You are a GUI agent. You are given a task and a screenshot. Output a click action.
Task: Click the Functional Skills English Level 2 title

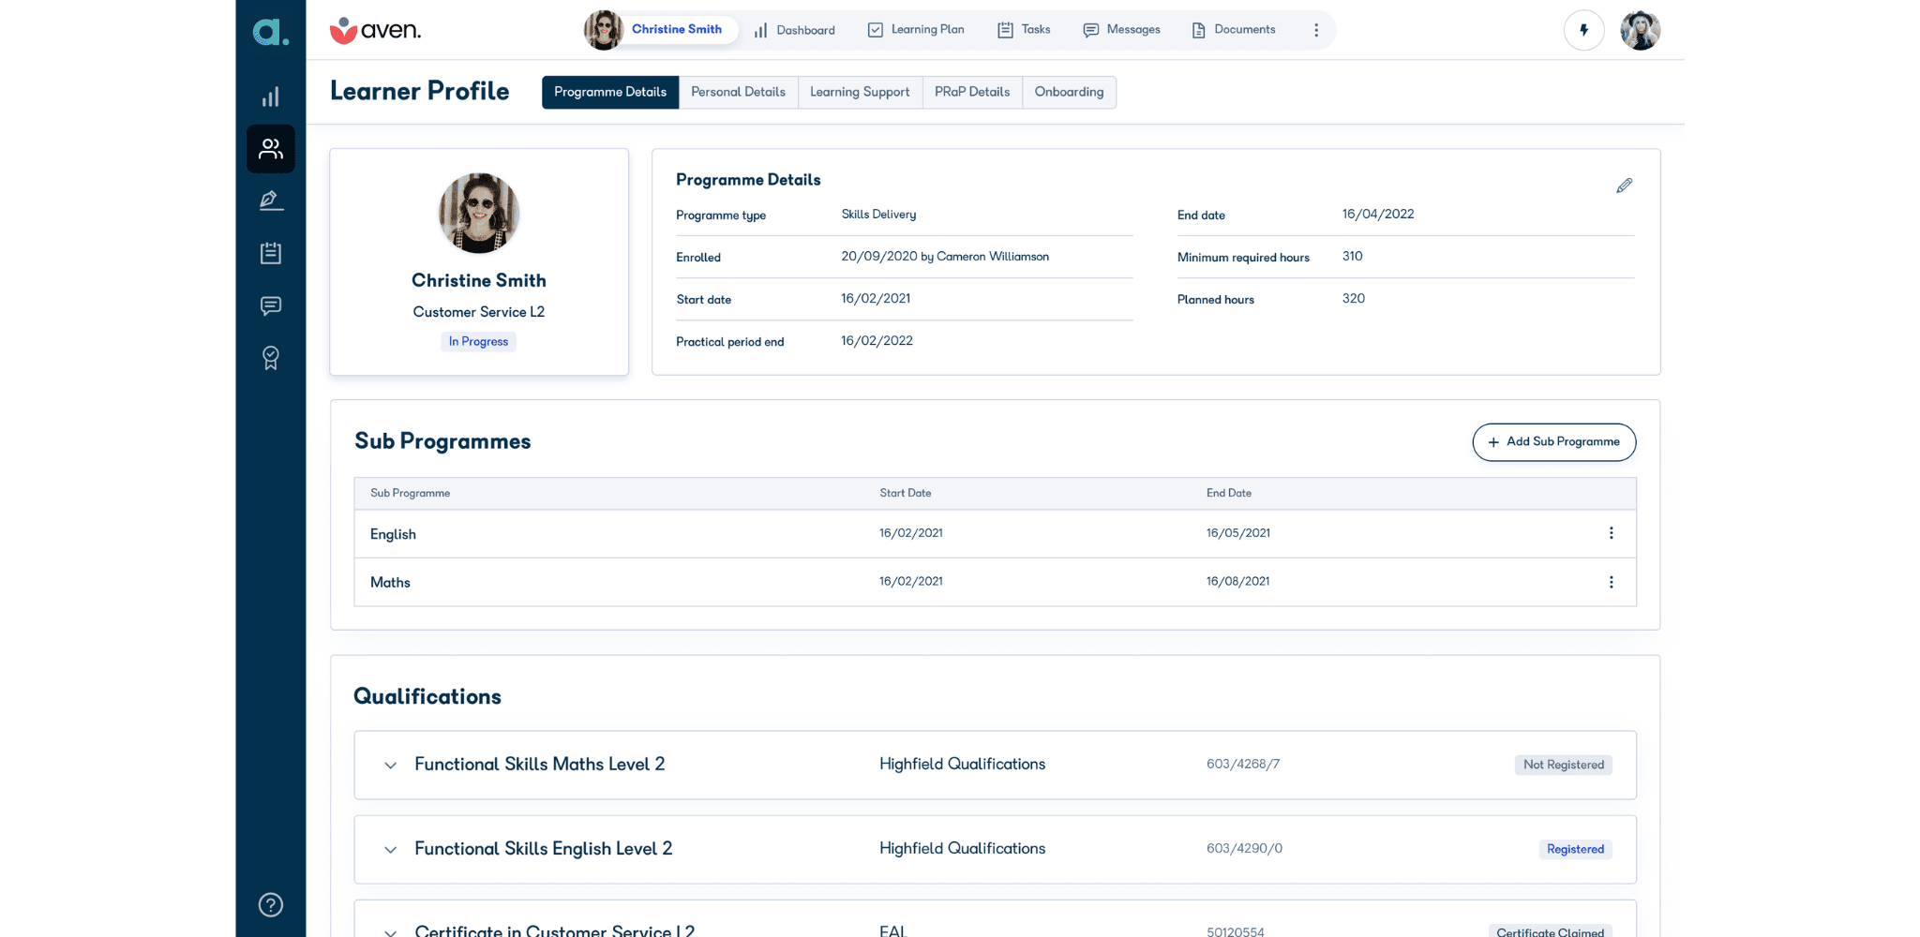(544, 849)
